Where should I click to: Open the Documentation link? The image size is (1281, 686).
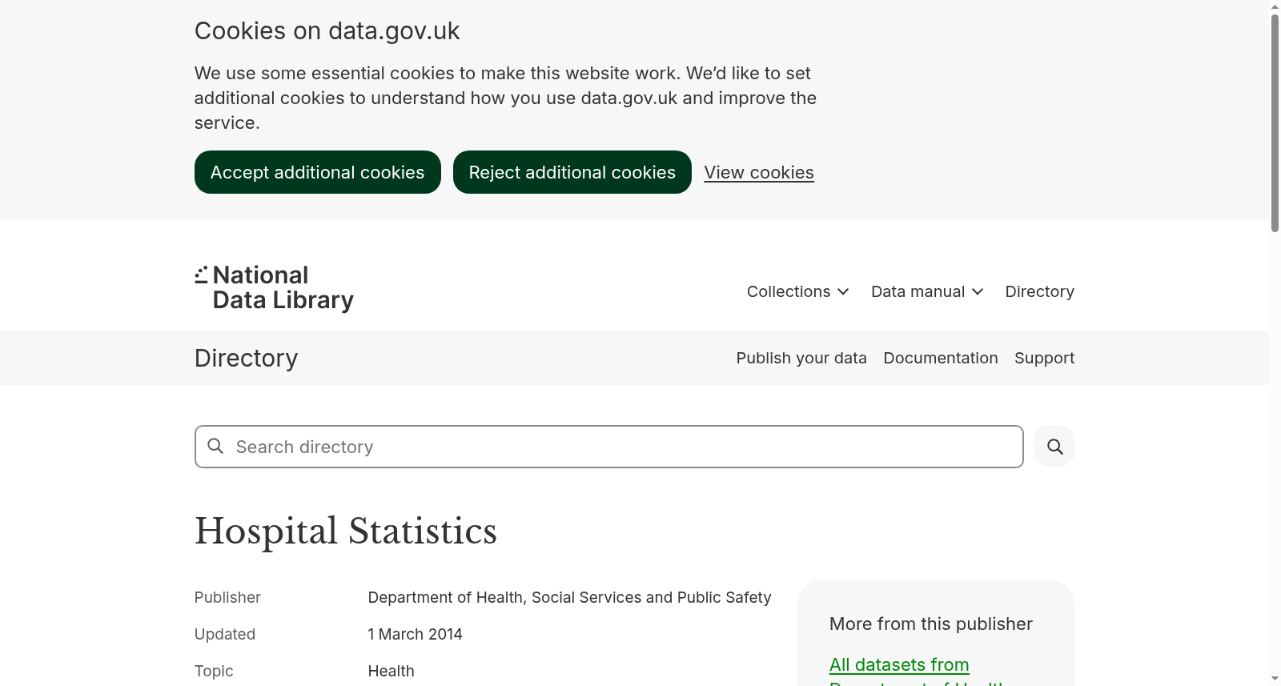(940, 358)
